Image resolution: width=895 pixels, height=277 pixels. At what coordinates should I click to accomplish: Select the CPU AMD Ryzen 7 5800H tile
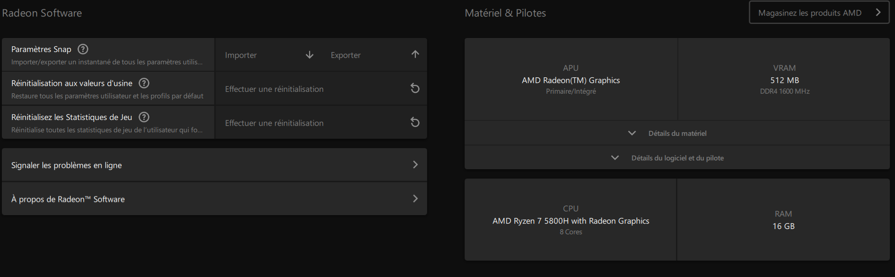tap(570, 220)
